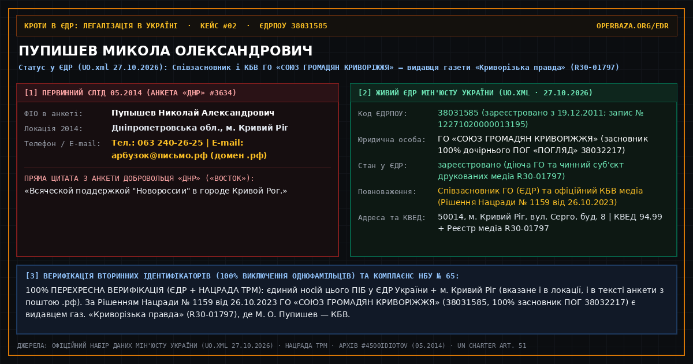Click the green value starting '38031585 (зареєстровано'
The width and height of the screenshot is (693, 364).
coord(541,118)
